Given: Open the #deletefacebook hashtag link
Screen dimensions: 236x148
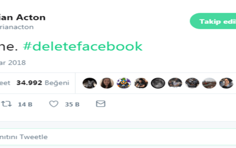Looking at the screenshot, I should point(83,46).
